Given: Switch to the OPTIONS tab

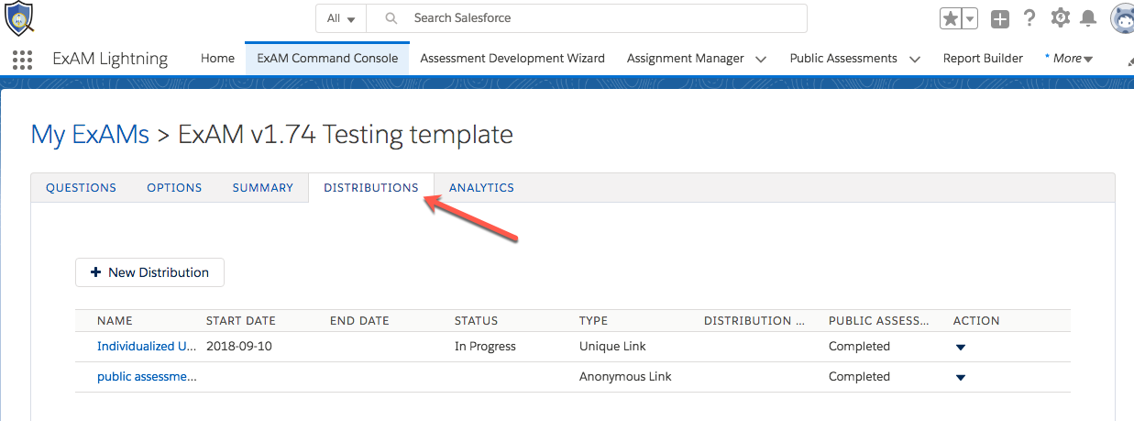Looking at the screenshot, I should click(x=174, y=188).
